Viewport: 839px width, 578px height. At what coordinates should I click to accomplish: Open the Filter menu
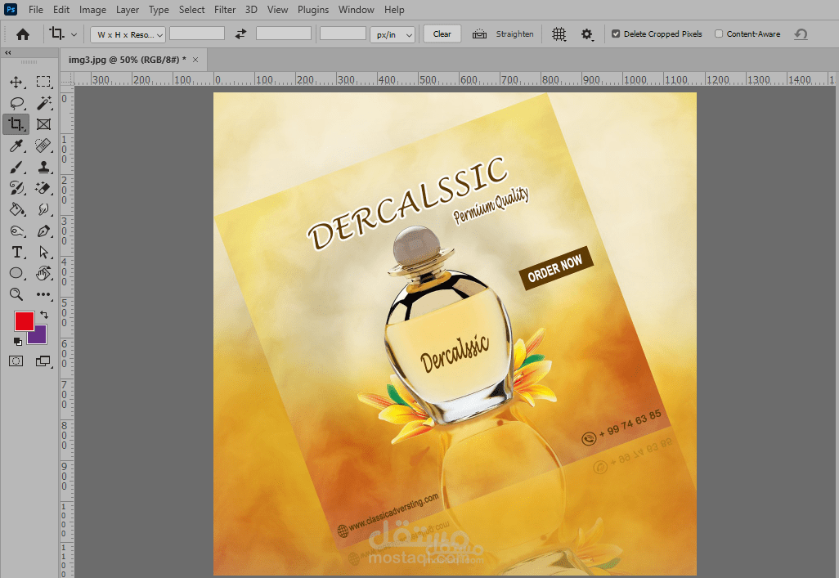tap(225, 10)
